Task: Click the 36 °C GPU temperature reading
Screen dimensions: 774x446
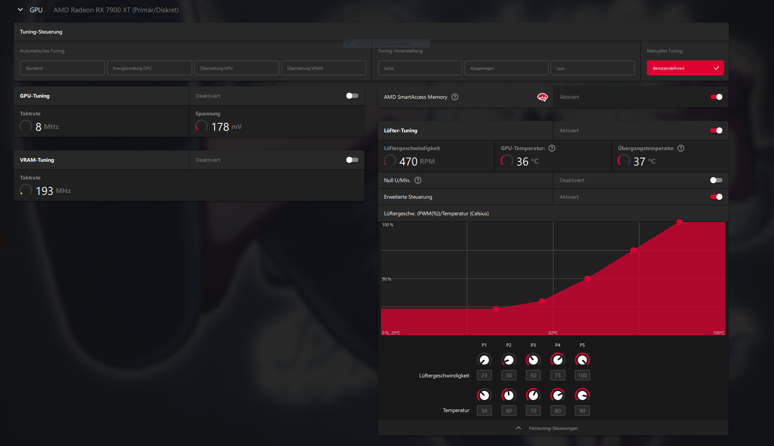Action: tap(527, 161)
